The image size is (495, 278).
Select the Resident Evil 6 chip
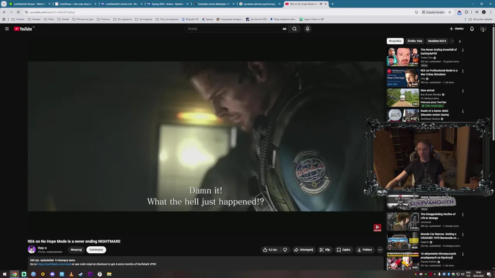pyautogui.click(x=437, y=41)
